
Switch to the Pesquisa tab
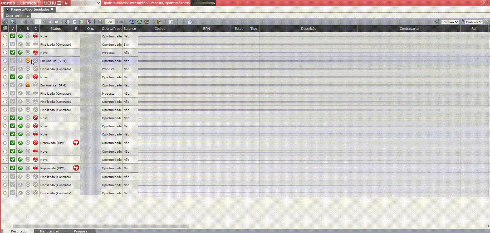tap(80, 231)
